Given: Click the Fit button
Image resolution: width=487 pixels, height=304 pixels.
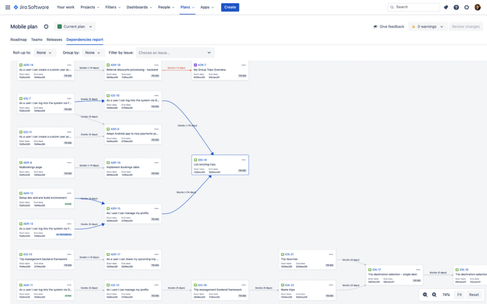Looking at the screenshot, I should pyautogui.click(x=459, y=294).
